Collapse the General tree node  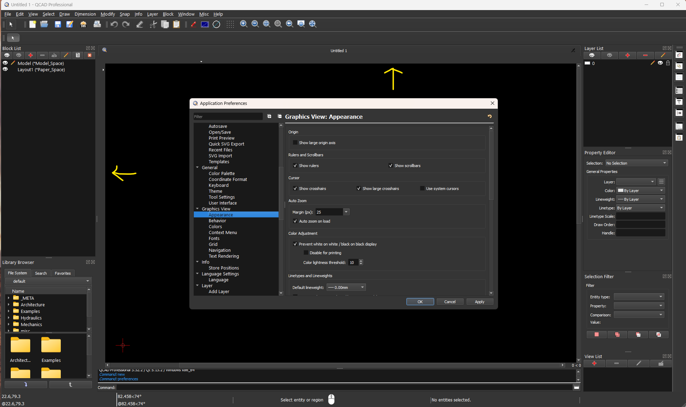pyautogui.click(x=197, y=167)
